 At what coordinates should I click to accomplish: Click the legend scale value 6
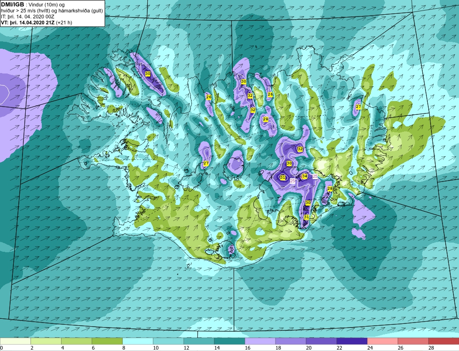pos(93,348)
